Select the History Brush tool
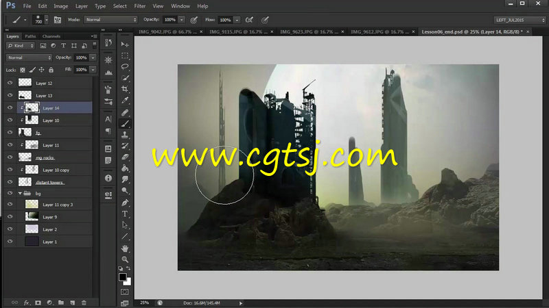 (x=125, y=146)
